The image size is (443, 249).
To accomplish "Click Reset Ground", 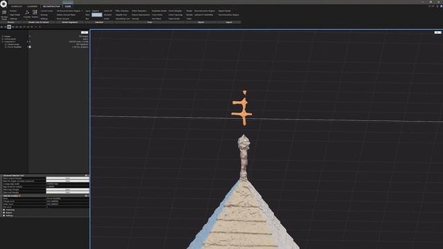I will pyautogui.click(x=63, y=19).
